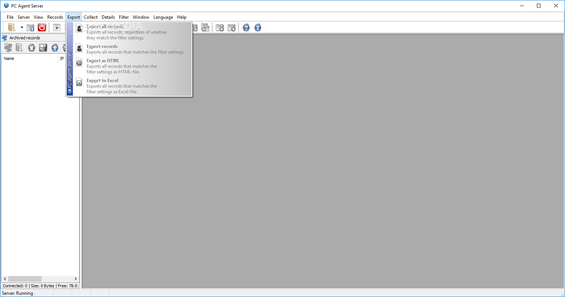The width and height of the screenshot is (565, 297).
Task: Click the window icon with the blue arrow badge
Action: 30,27
